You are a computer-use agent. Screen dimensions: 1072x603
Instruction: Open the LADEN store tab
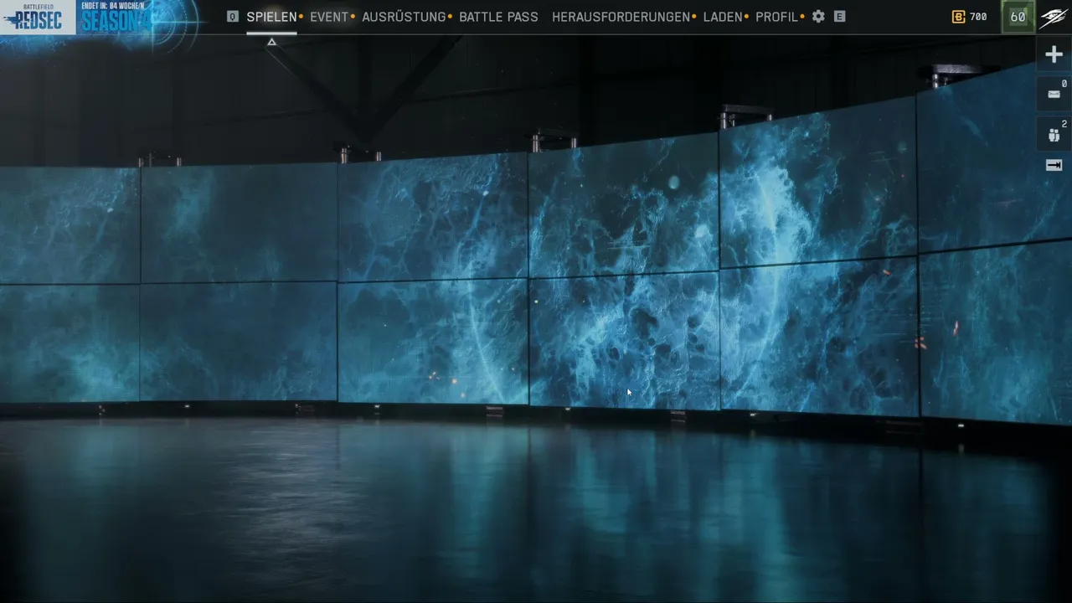(x=722, y=17)
